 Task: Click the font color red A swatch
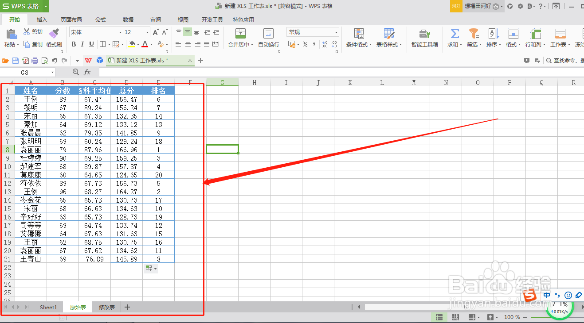[x=145, y=44]
